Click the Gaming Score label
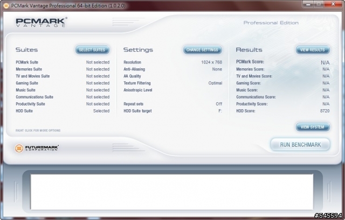The width and height of the screenshot is (345, 220). click(x=249, y=83)
